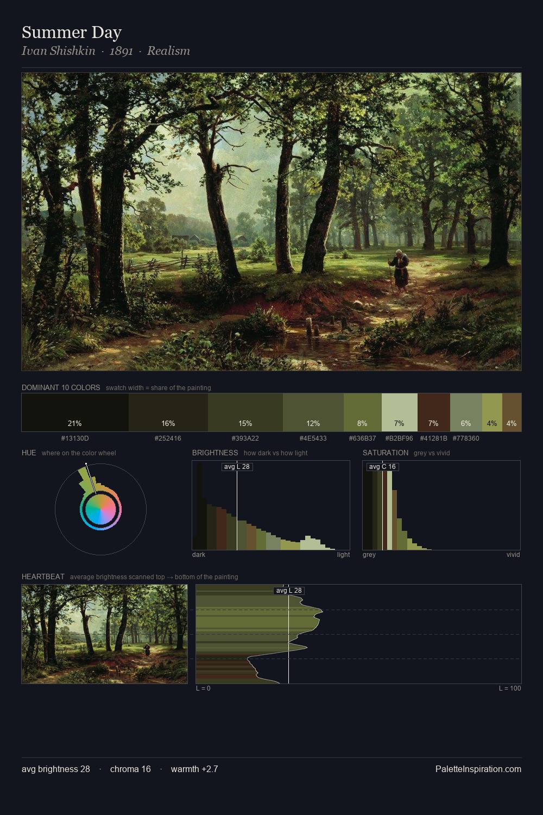Select the 21% darkest swatch
This screenshot has width=543, height=815.
[75, 412]
